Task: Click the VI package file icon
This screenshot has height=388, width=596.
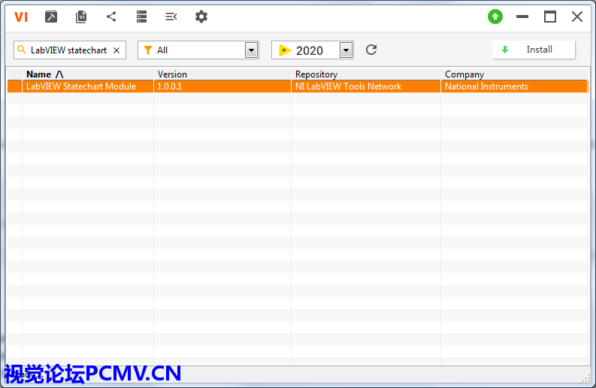Action: coord(81,17)
